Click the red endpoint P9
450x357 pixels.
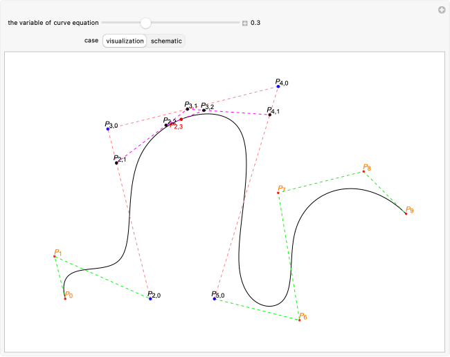406,214
